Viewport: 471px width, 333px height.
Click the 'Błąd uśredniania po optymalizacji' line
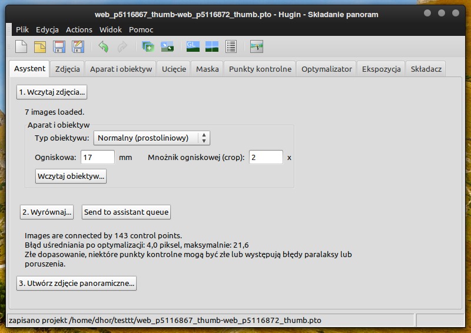(137, 245)
